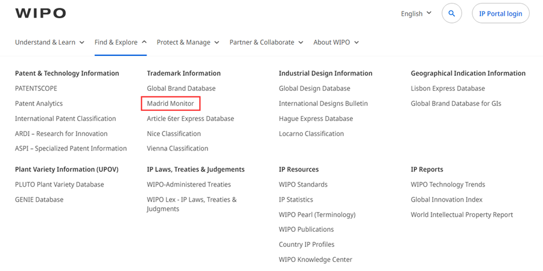Image resolution: width=543 pixels, height=271 pixels.
Task: Open Locarno Classification link
Action: [311, 134]
